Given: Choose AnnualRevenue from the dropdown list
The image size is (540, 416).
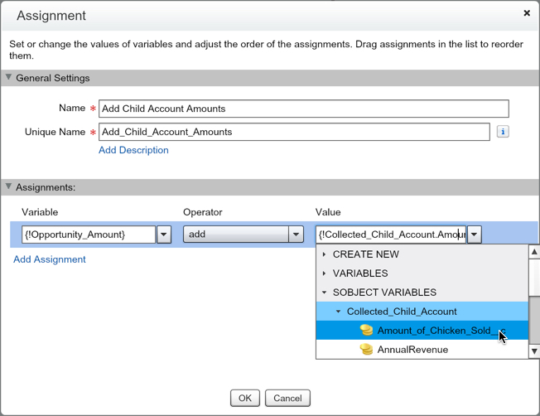Looking at the screenshot, I should (x=412, y=350).
